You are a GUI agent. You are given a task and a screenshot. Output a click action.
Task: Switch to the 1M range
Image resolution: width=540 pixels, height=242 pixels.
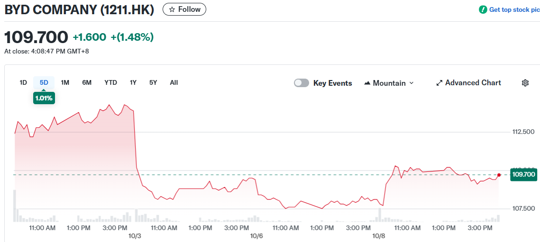pos(65,82)
